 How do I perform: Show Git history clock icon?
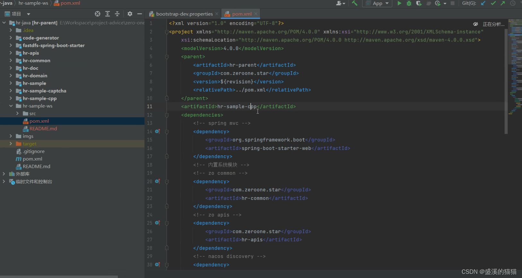(x=513, y=3)
